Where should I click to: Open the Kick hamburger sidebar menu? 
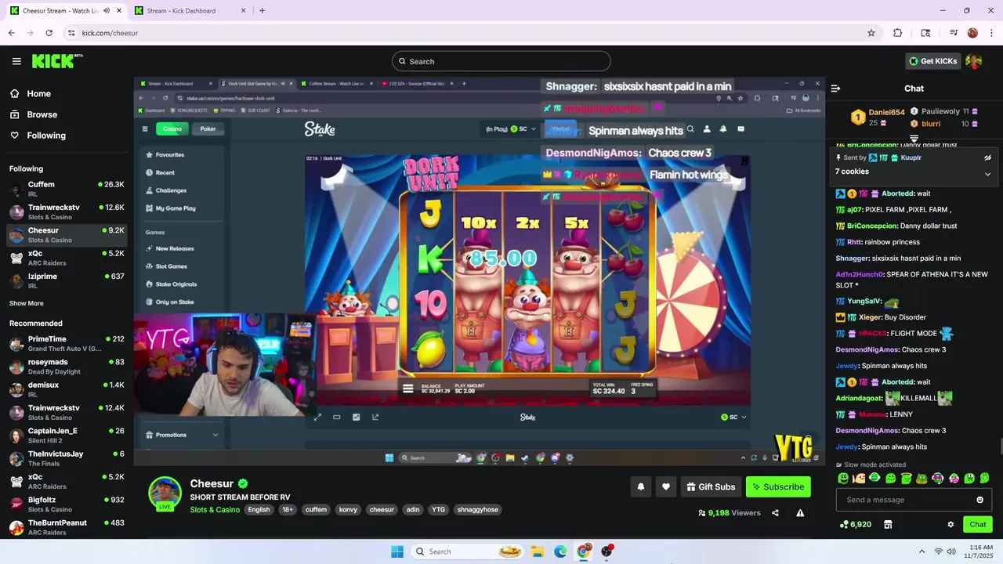click(x=16, y=61)
